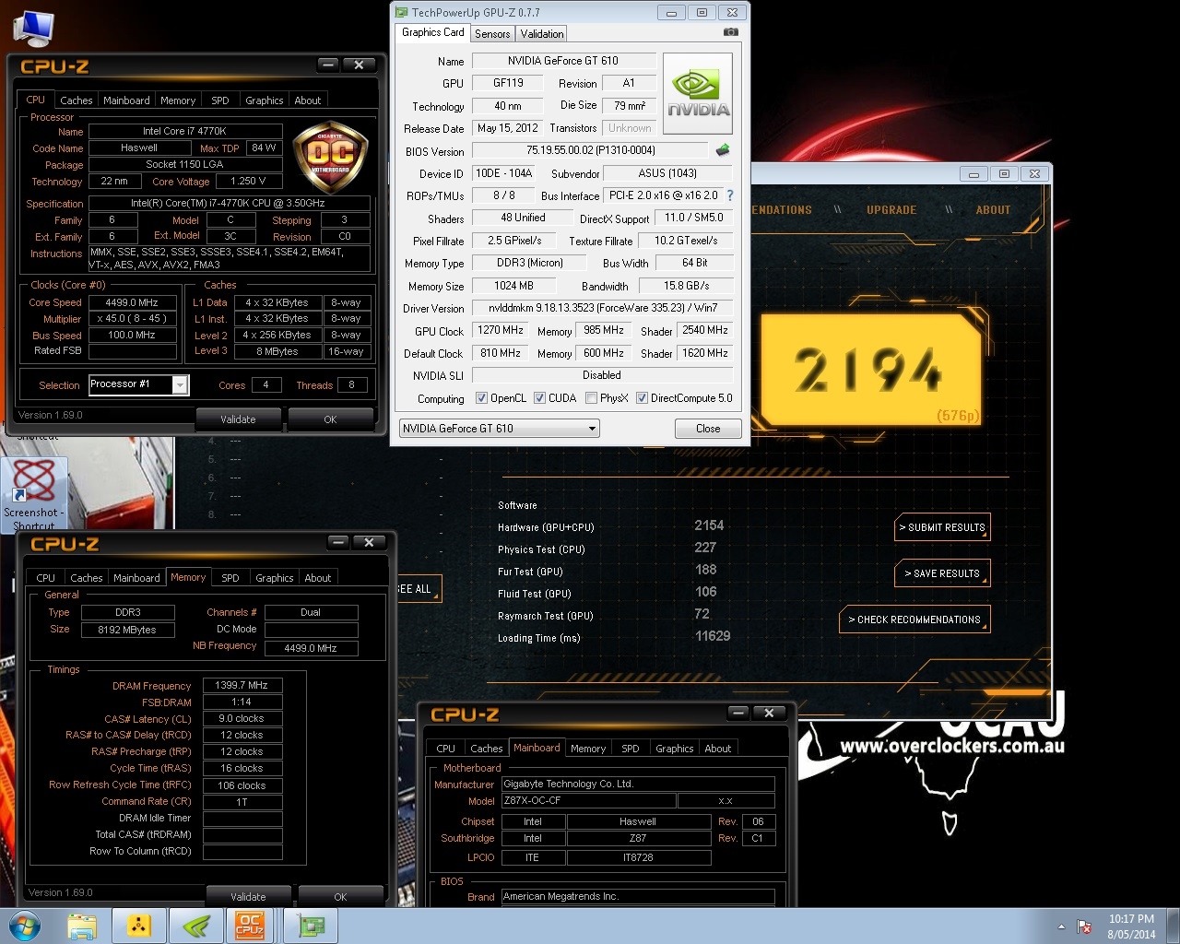Image resolution: width=1180 pixels, height=944 pixels.
Task: Click the BIOS Version text field
Action: 591,150
